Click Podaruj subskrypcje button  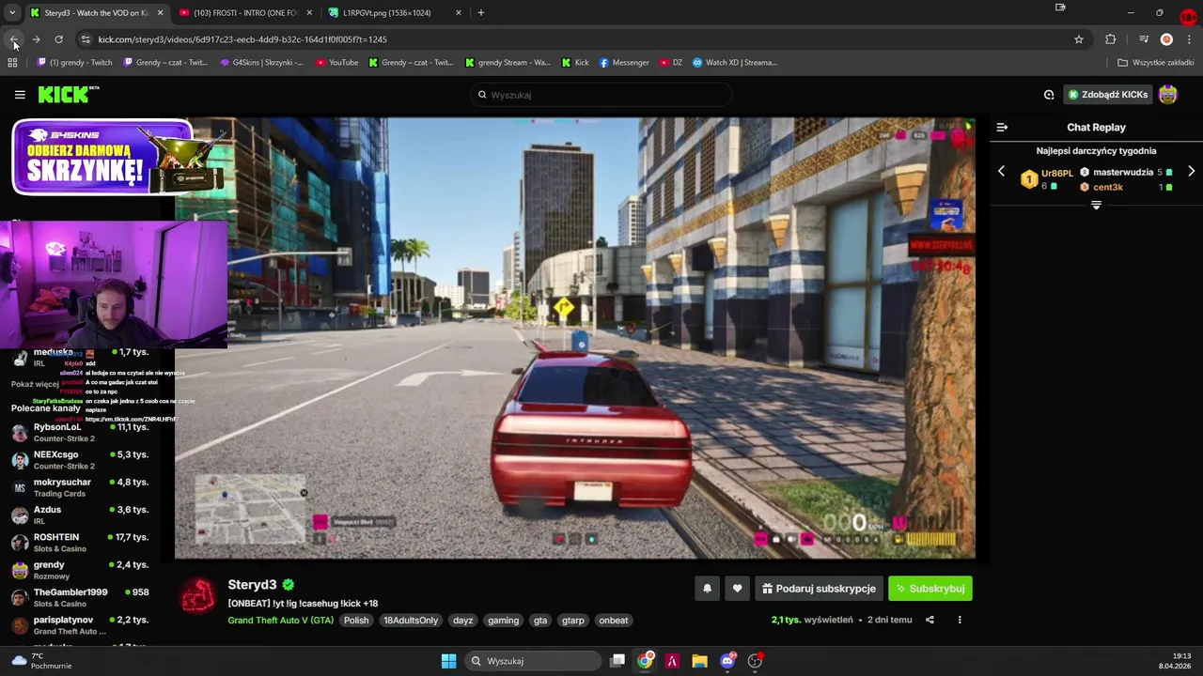point(819,589)
